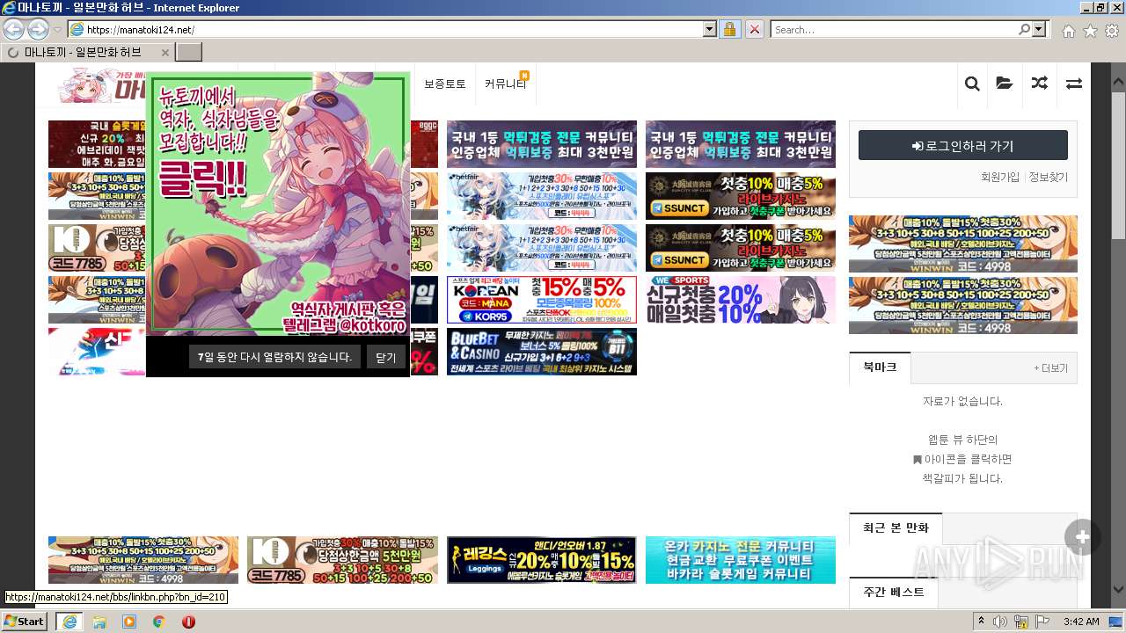Open the KOREAN KOR95 banner ad
1126x633 pixels.
[x=541, y=300]
